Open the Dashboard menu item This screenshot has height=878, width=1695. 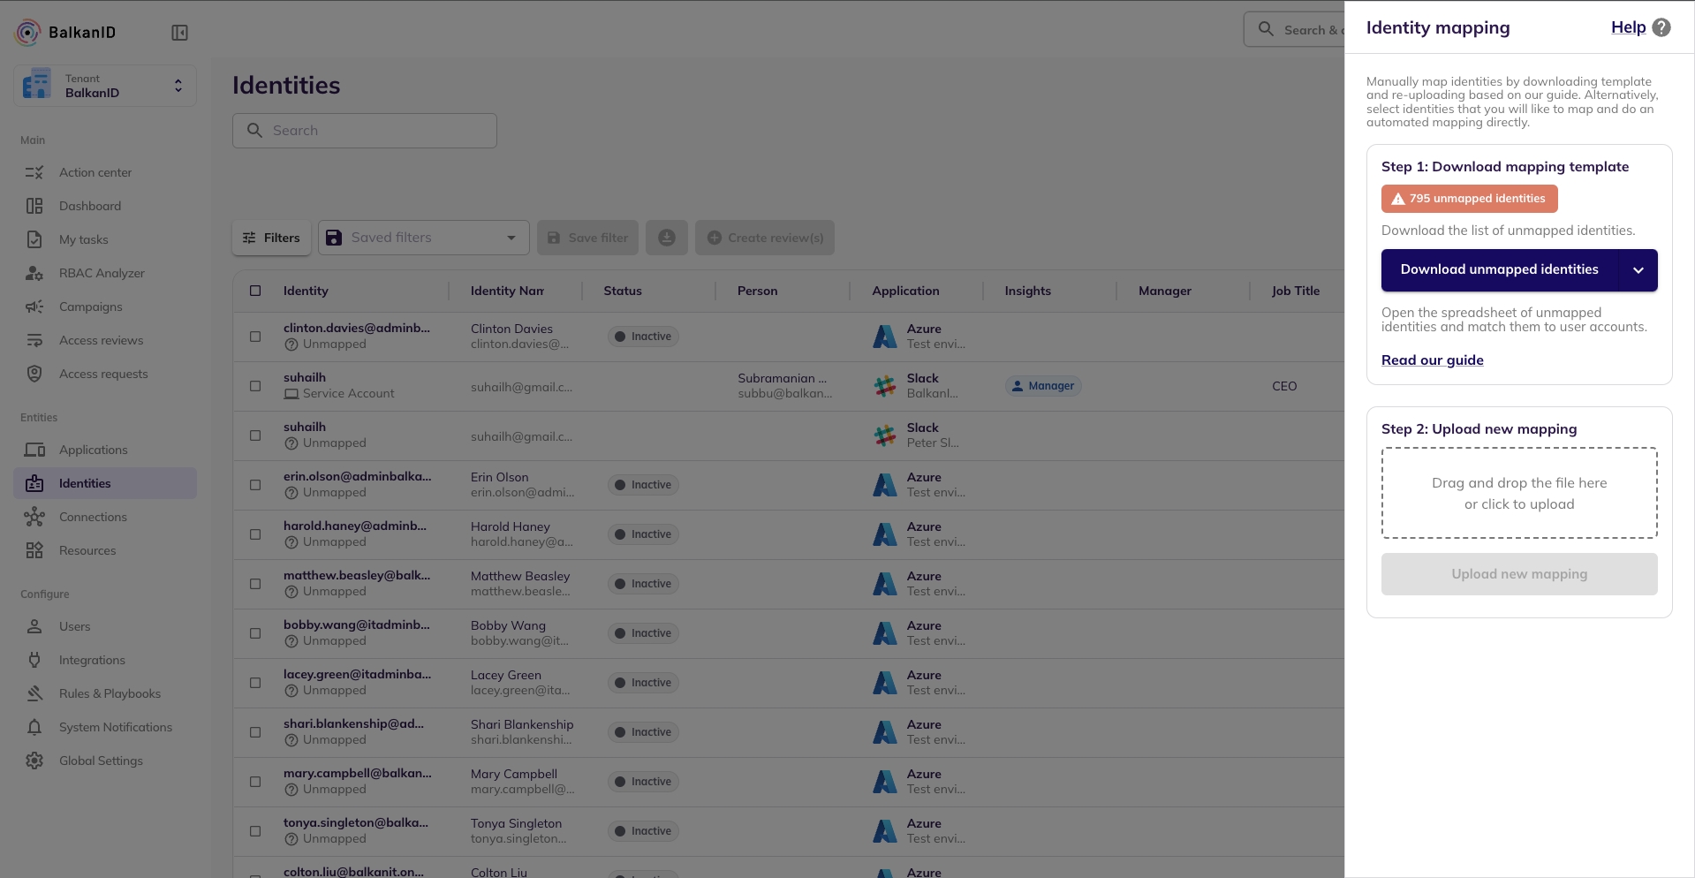(x=90, y=206)
